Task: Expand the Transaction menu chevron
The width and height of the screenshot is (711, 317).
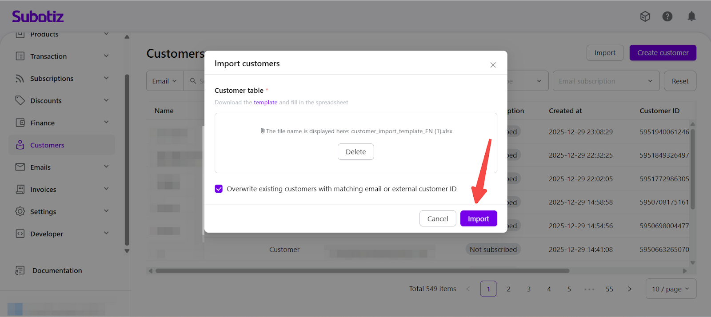Action: (x=106, y=56)
